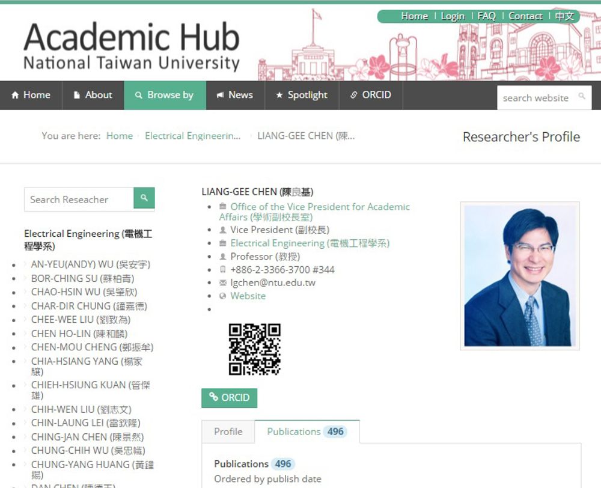Switch to the Publications 496 tab

307,432
